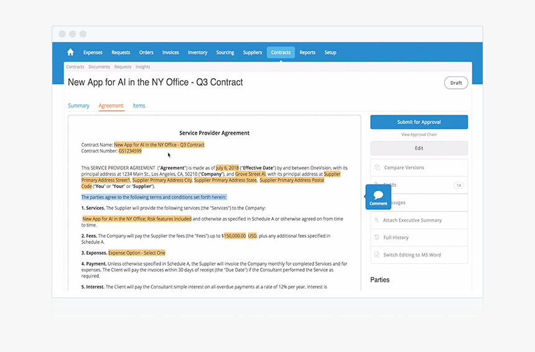535x352 pixels.
Task: Click the blue Comment bubble icon
Action: pyautogui.click(x=378, y=196)
